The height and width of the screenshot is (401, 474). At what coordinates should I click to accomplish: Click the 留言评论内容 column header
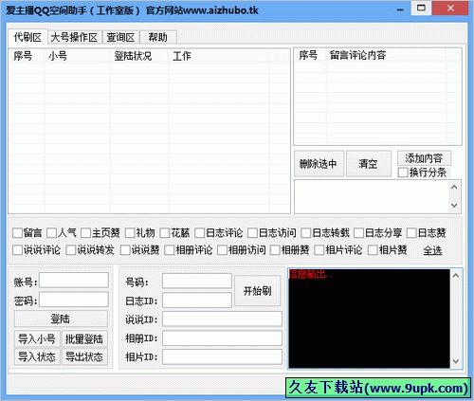pyautogui.click(x=386, y=55)
